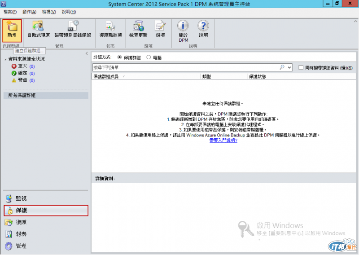This screenshot has width=359, height=255.
Task: Select 電腦 grouping radio button
Action: point(149,57)
